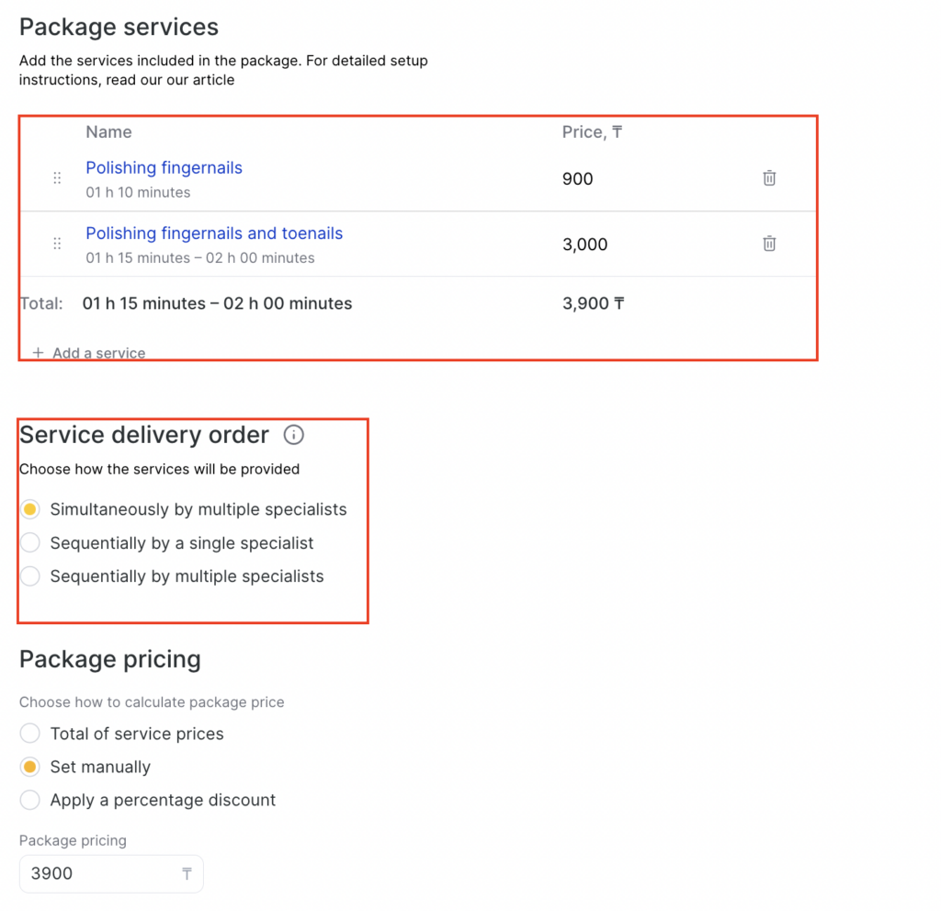
Task: Choose Set manually pricing option
Action: point(30,767)
